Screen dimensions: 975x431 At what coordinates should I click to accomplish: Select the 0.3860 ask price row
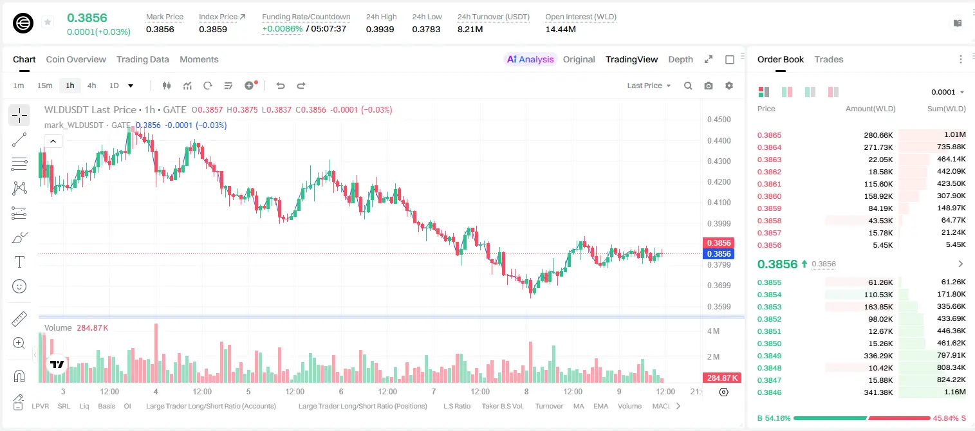[x=861, y=196]
